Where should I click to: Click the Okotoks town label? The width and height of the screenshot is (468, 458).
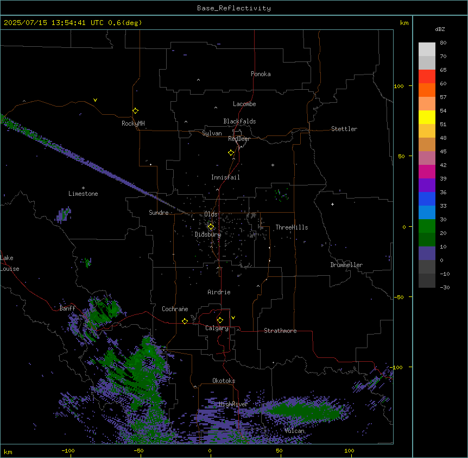coord(224,381)
